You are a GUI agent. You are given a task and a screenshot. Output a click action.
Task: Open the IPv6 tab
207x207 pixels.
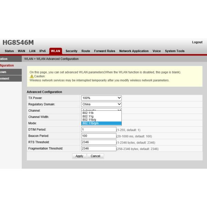click(x=42, y=51)
